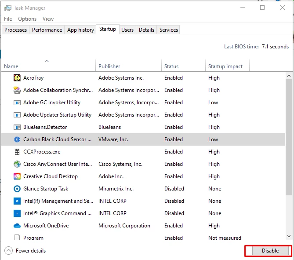294x260 pixels.
Task: Click the vertical scrollbar thumb
Action: coord(289,137)
